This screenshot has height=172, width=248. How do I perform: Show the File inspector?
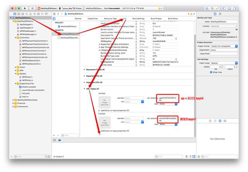click(x=215, y=14)
